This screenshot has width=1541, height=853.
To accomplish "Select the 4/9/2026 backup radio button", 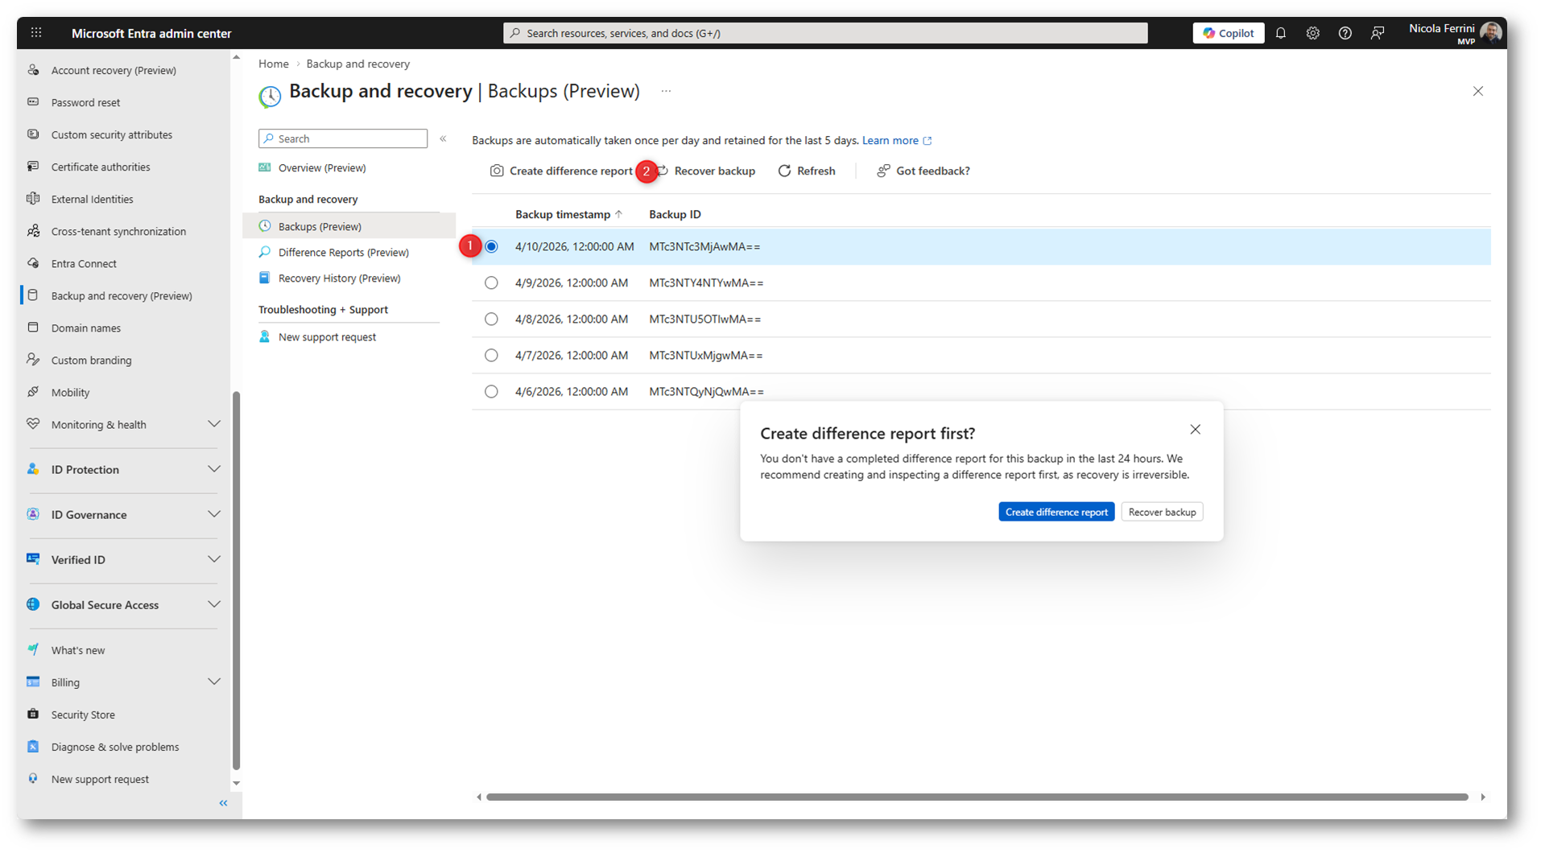I will point(491,282).
